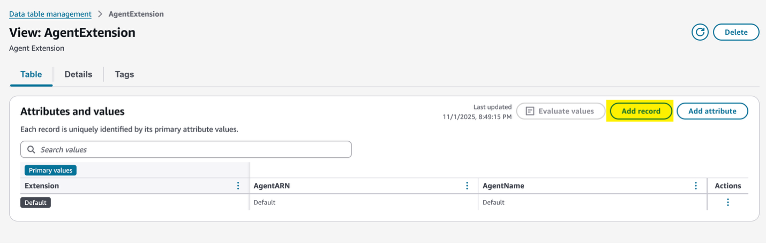The height and width of the screenshot is (245, 766).
Task: Click the magnifier icon in the search box
Action: [31, 150]
